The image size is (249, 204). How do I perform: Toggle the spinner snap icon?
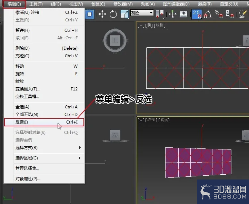click(x=230, y=14)
